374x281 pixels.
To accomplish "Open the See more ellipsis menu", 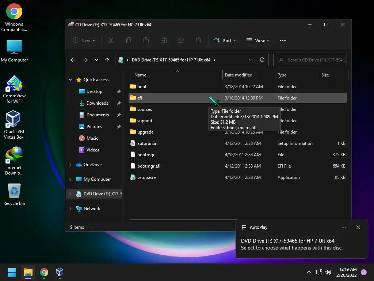I will [x=283, y=40].
